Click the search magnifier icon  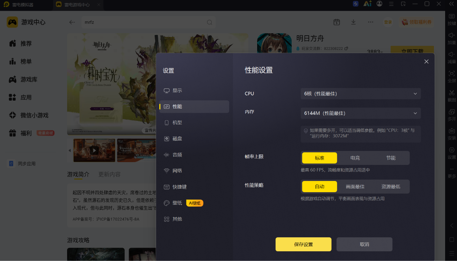[210, 22]
